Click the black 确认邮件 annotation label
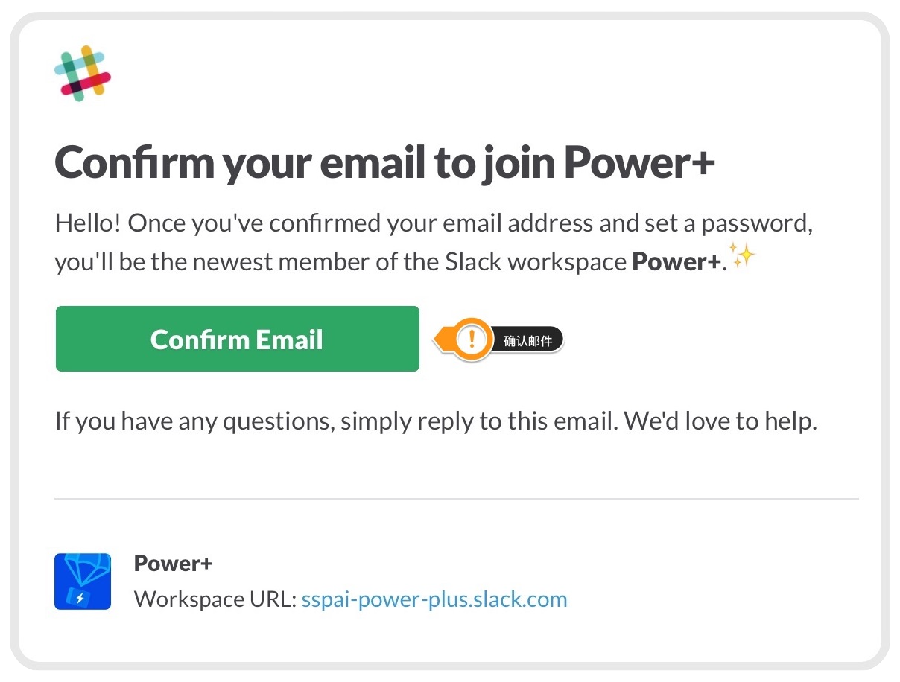 528,341
